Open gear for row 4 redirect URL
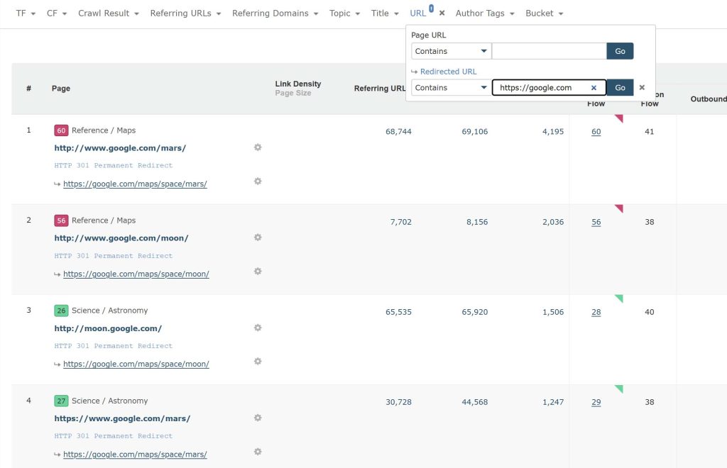The width and height of the screenshot is (727, 468). pyautogui.click(x=258, y=451)
